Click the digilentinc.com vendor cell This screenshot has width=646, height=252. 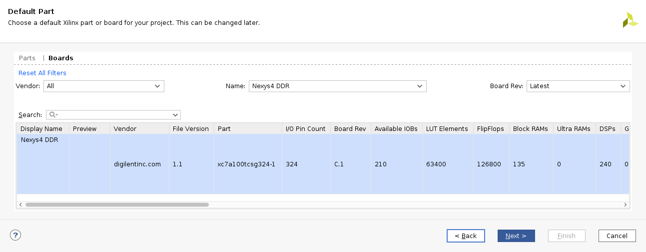click(x=139, y=164)
